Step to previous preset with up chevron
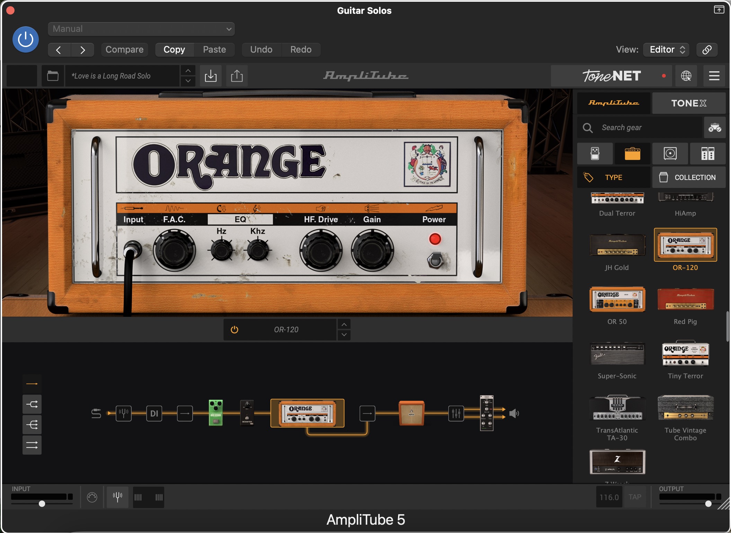Screen dimensions: 731x533 (188, 71)
